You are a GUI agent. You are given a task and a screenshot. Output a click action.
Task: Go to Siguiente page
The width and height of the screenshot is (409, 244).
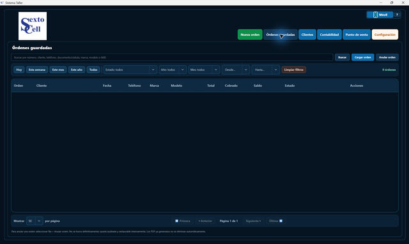click(x=253, y=221)
